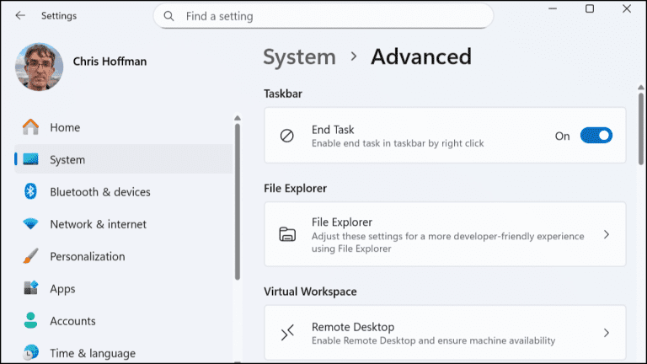Expand Remote Desktop settings chevron
The width and height of the screenshot is (647, 364).
(x=607, y=333)
